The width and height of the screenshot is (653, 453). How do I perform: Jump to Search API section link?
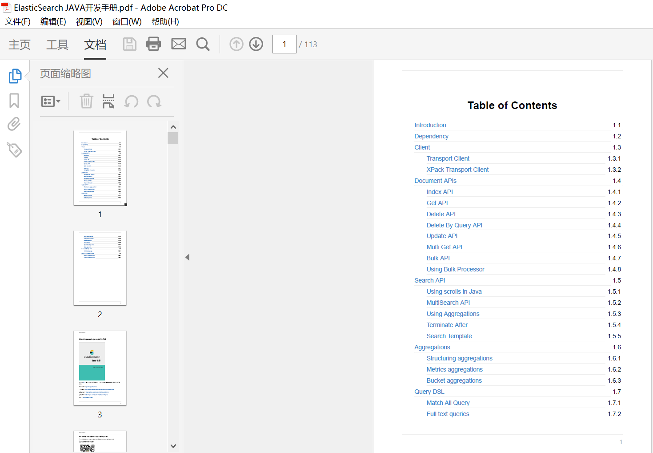tap(429, 280)
